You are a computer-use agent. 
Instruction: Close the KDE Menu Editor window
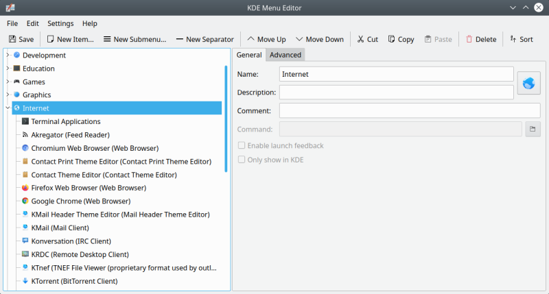click(x=539, y=8)
